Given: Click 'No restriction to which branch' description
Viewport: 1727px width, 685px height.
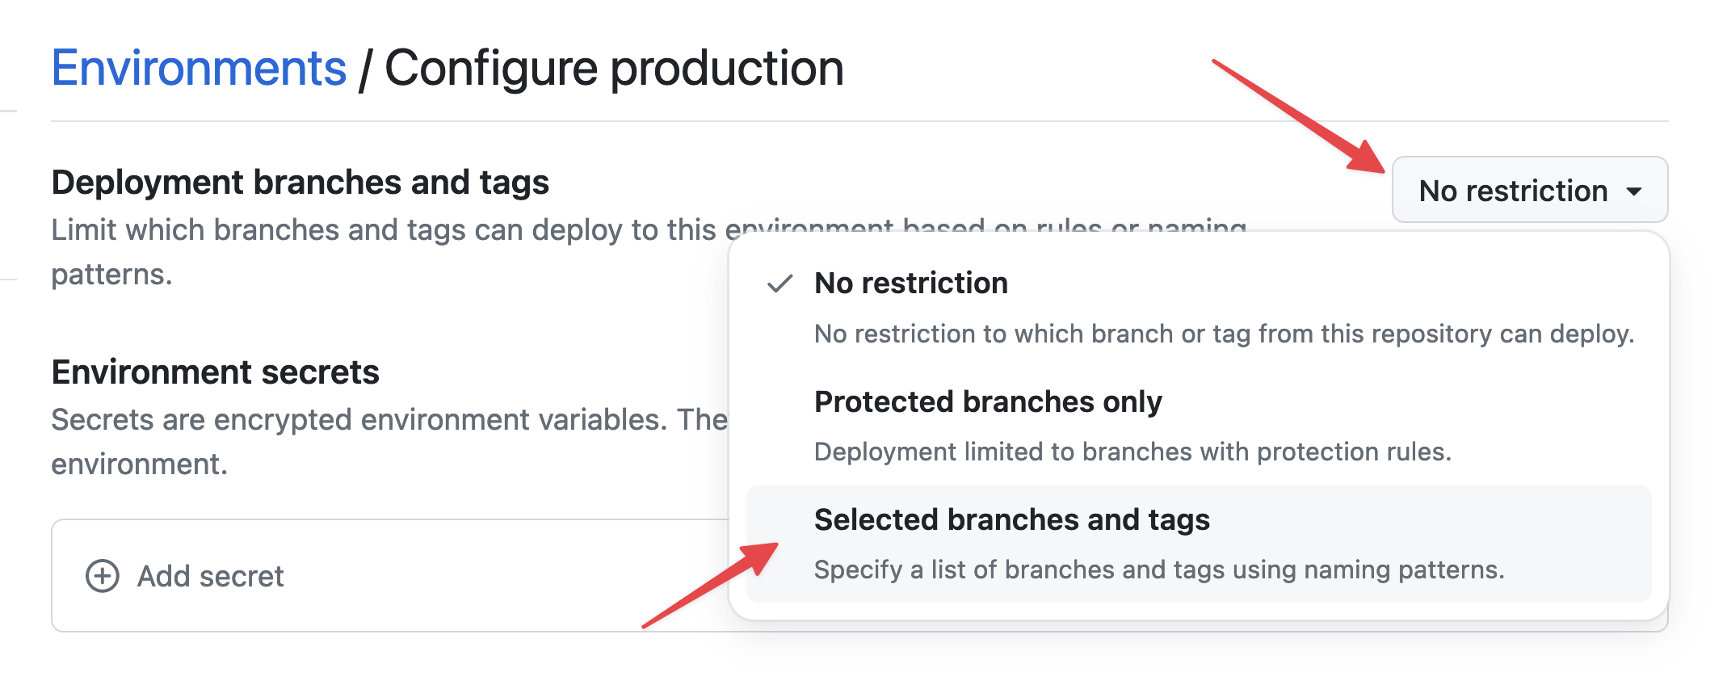Looking at the screenshot, I should coord(1223,334).
